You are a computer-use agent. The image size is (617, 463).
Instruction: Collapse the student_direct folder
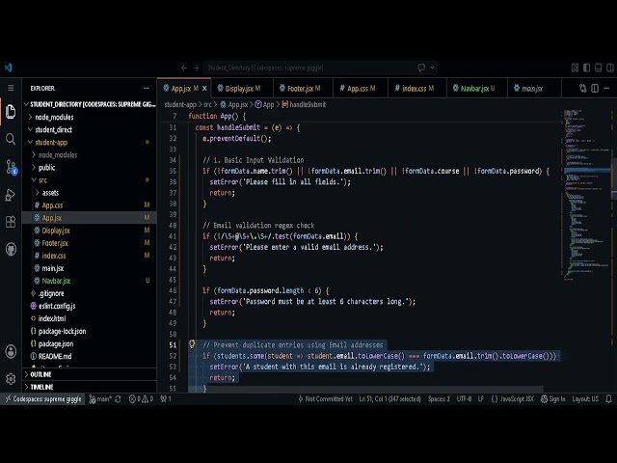(x=90, y=129)
